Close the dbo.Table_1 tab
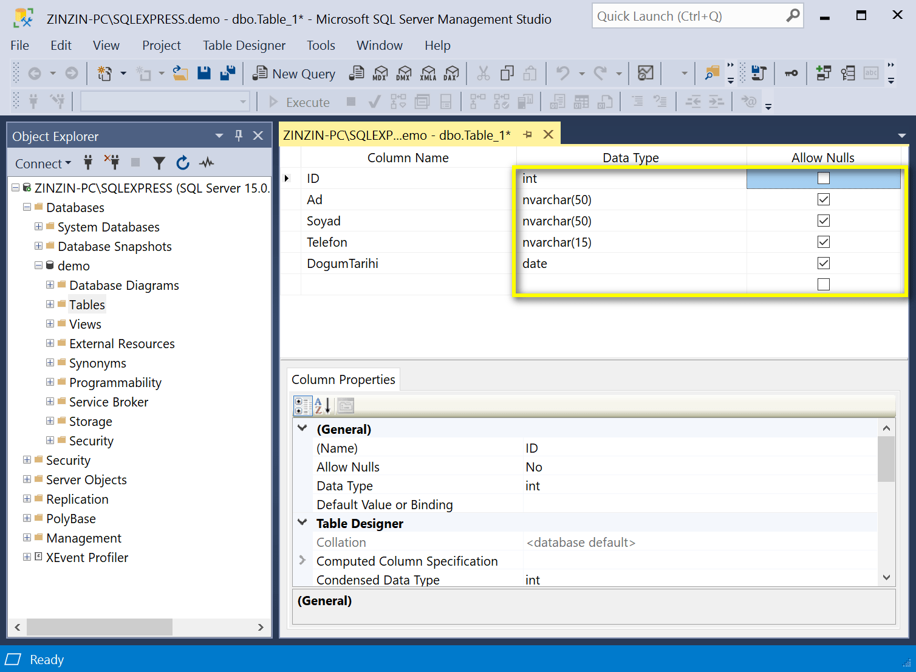 [x=549, y=134]
